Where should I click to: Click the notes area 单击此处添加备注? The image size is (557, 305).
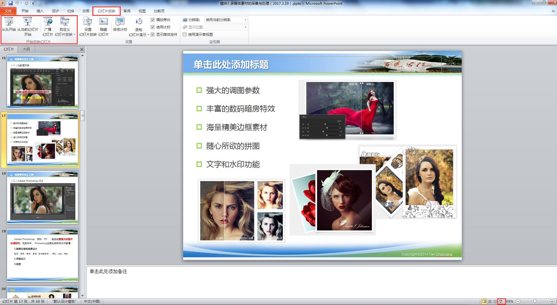pos(108,271)
